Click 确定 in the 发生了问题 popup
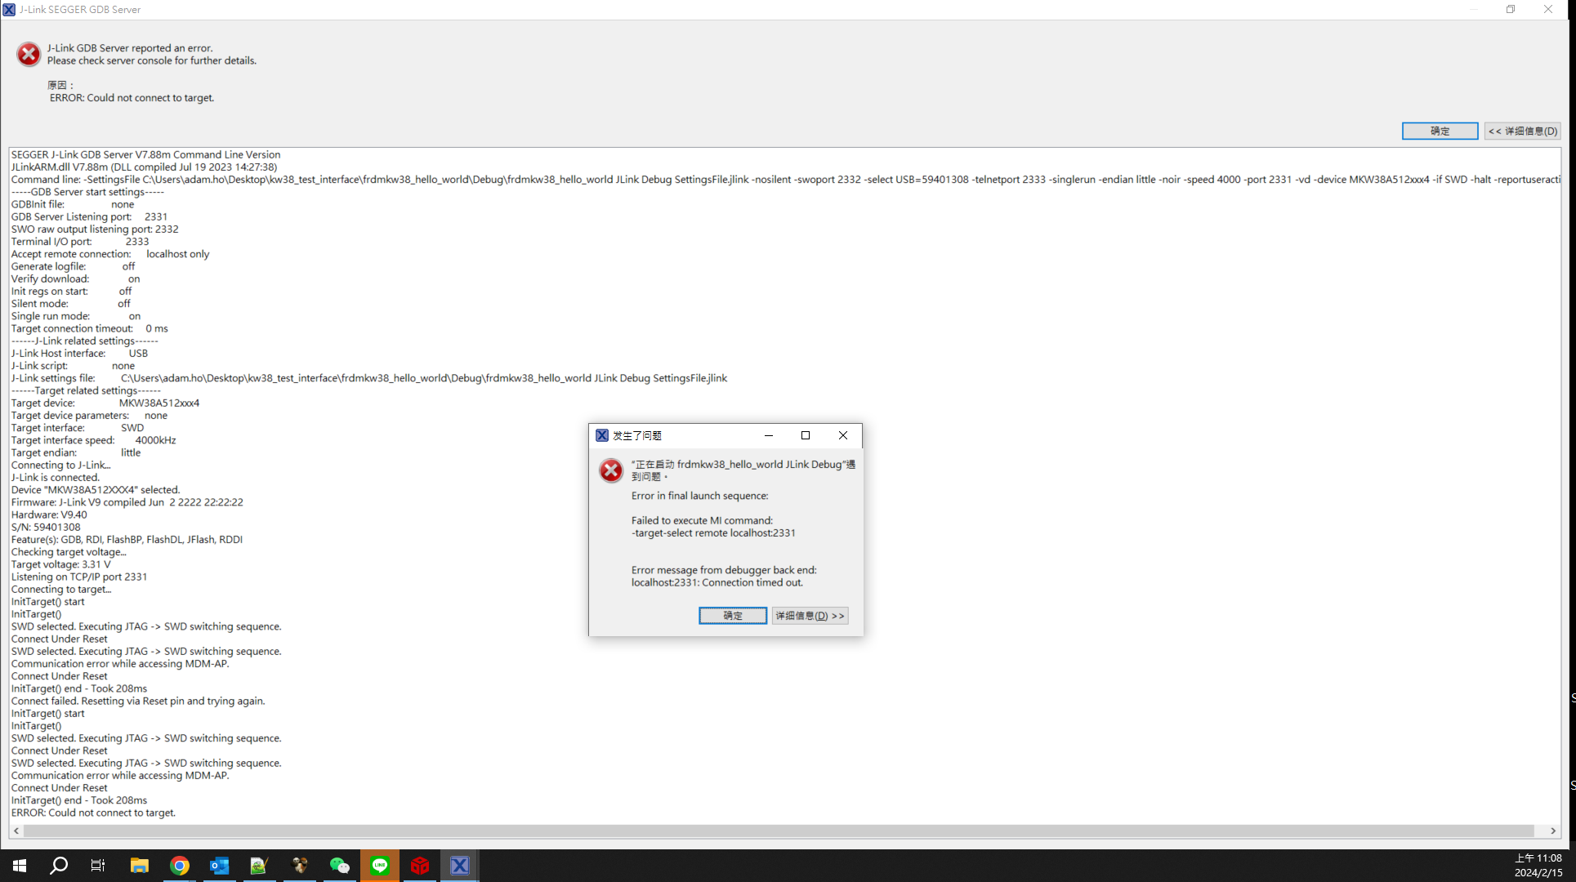The height and width of the screenshot is (882, 1576). (732, 616)
